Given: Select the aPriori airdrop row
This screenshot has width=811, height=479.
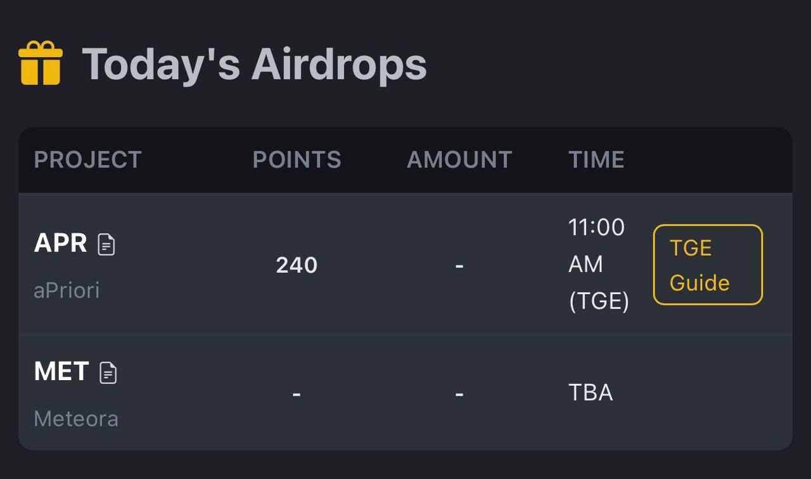Looking at the screenshot, I should click(x=405, y=264).
